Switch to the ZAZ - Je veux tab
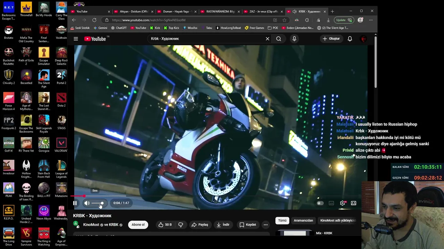 tap(264, 11)
